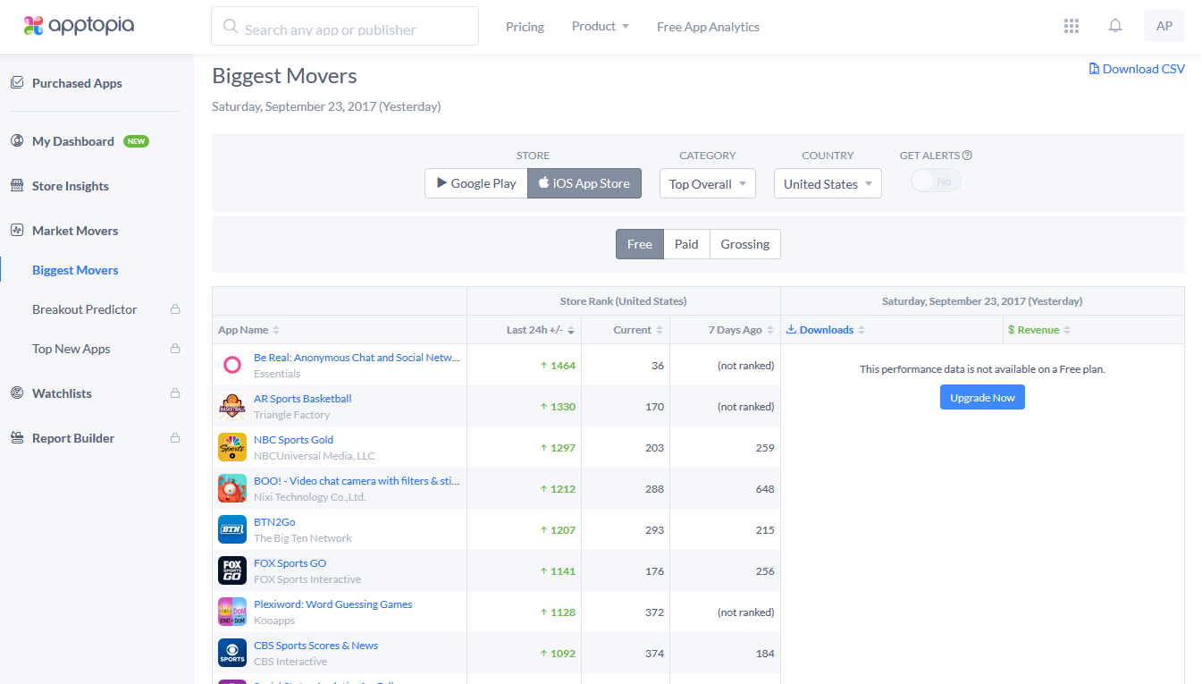
Task: Switch store to Google Play
Action: pyautogui.click(x=475, y=183)
